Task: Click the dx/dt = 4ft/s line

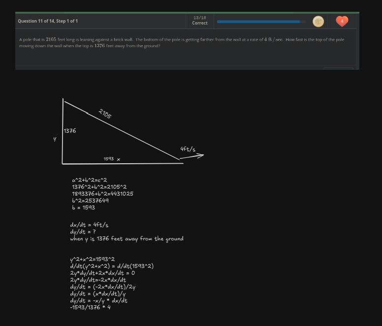Action: click(x=89, y=225)
